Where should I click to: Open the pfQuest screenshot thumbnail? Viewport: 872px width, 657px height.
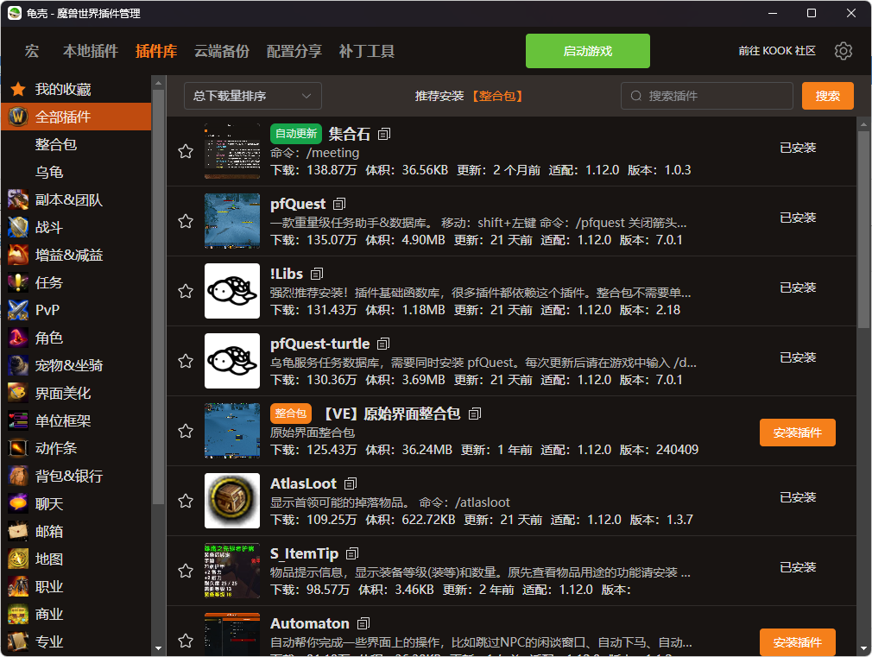232,221
